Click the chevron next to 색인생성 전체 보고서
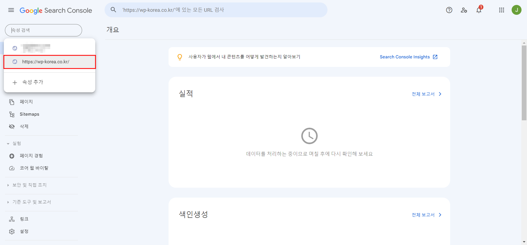This screenshot has height=245, width=527. (440, 215)
